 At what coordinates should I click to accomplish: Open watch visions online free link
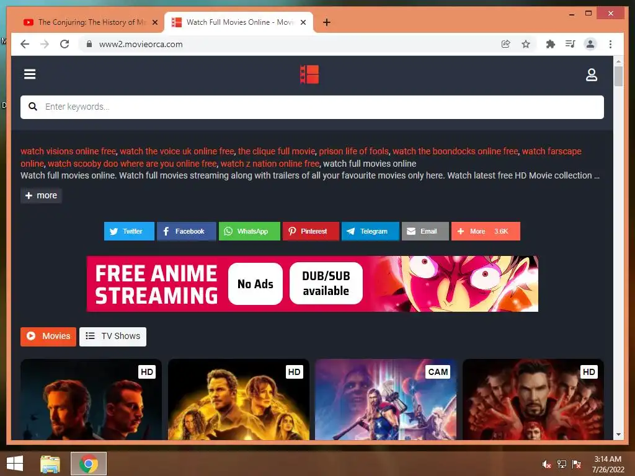coord(68,151)
